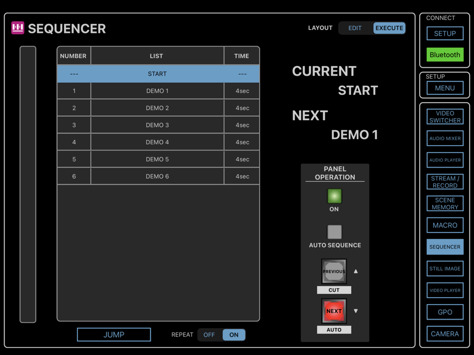Toggle the green Panel Operation ON indicator
The width and height of the screenshot is (474, 355).
click(334, 196)
